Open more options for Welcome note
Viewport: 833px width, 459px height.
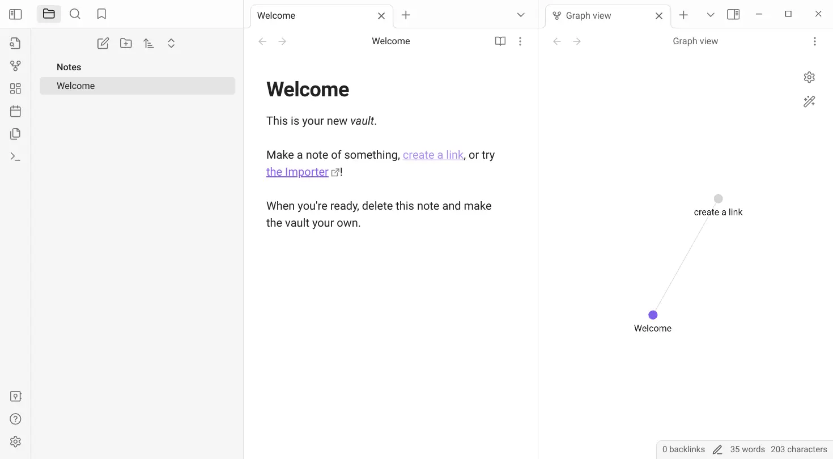tap(520, 41)
